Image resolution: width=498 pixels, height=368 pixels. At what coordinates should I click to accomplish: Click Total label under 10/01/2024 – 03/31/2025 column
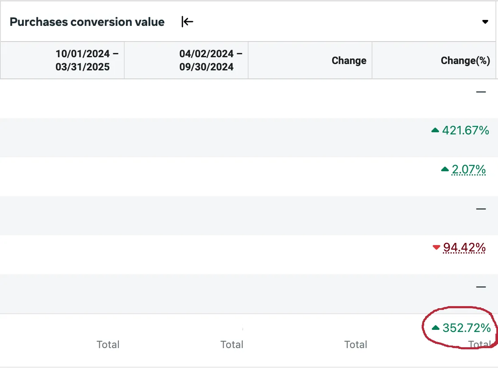(108, 345)
